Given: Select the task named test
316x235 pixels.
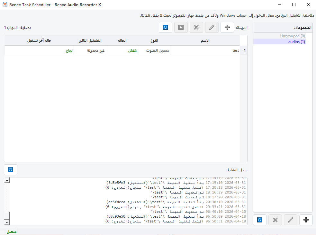Looking at the screenshot, I should [x=205, y=50].
